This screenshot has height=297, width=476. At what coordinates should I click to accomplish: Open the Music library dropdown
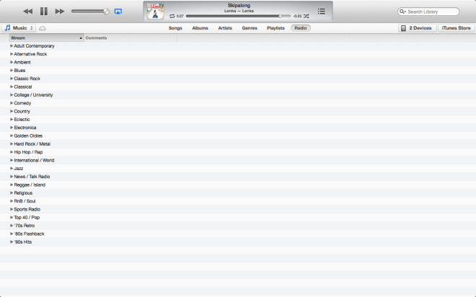(19, 28)
